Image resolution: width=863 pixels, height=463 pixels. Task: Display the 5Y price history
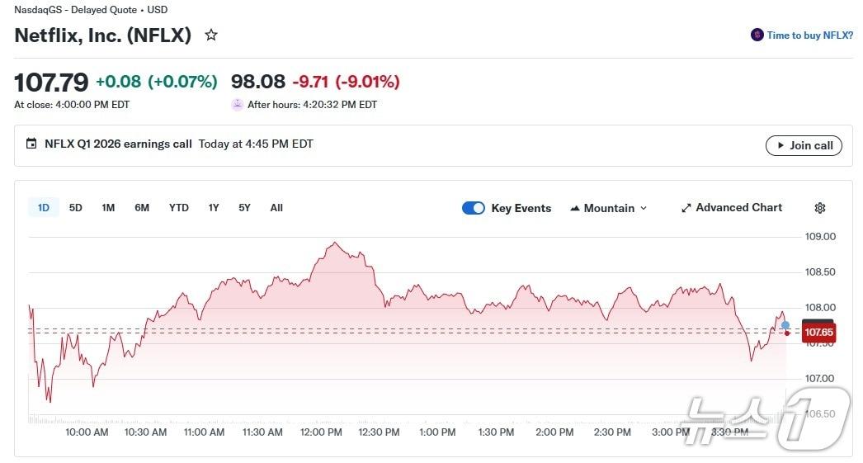pyautogui.click(x=244, y=208)
